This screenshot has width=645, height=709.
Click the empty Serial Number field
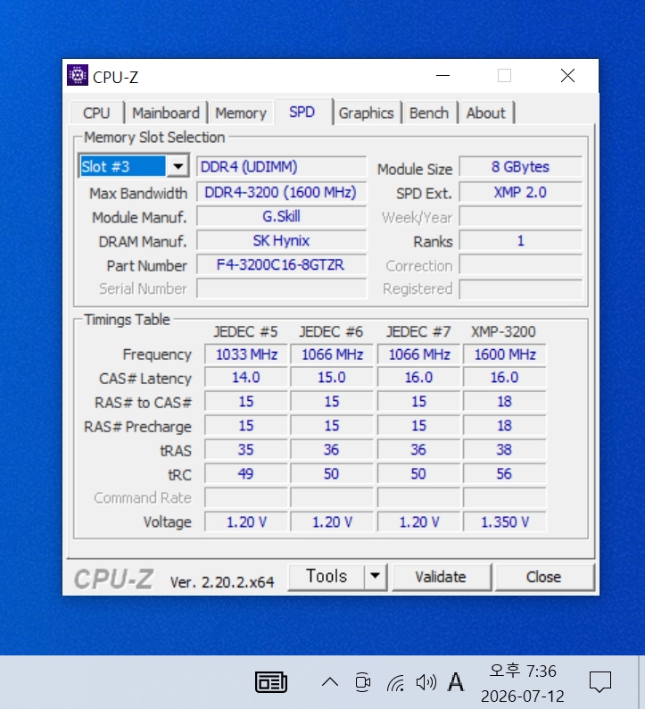[x=281, y=288]
